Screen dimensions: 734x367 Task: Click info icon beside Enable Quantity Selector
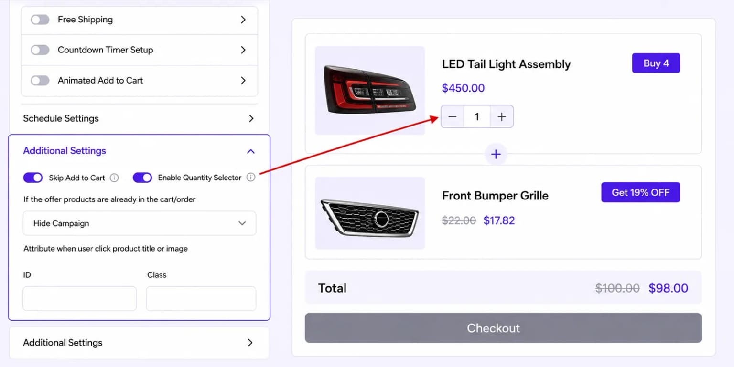[251, 178]
